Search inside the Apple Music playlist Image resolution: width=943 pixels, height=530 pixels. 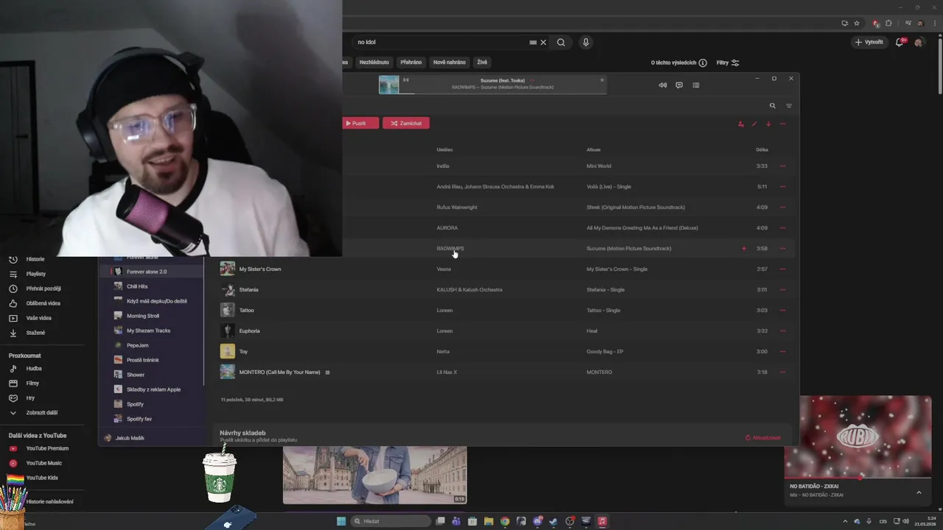point(773,105)
